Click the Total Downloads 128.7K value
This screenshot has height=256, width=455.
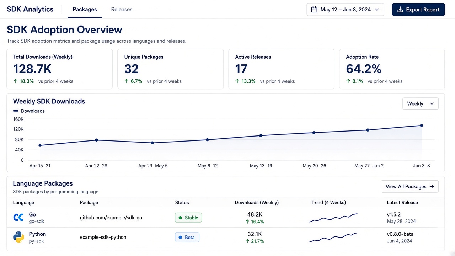(32, 69)
